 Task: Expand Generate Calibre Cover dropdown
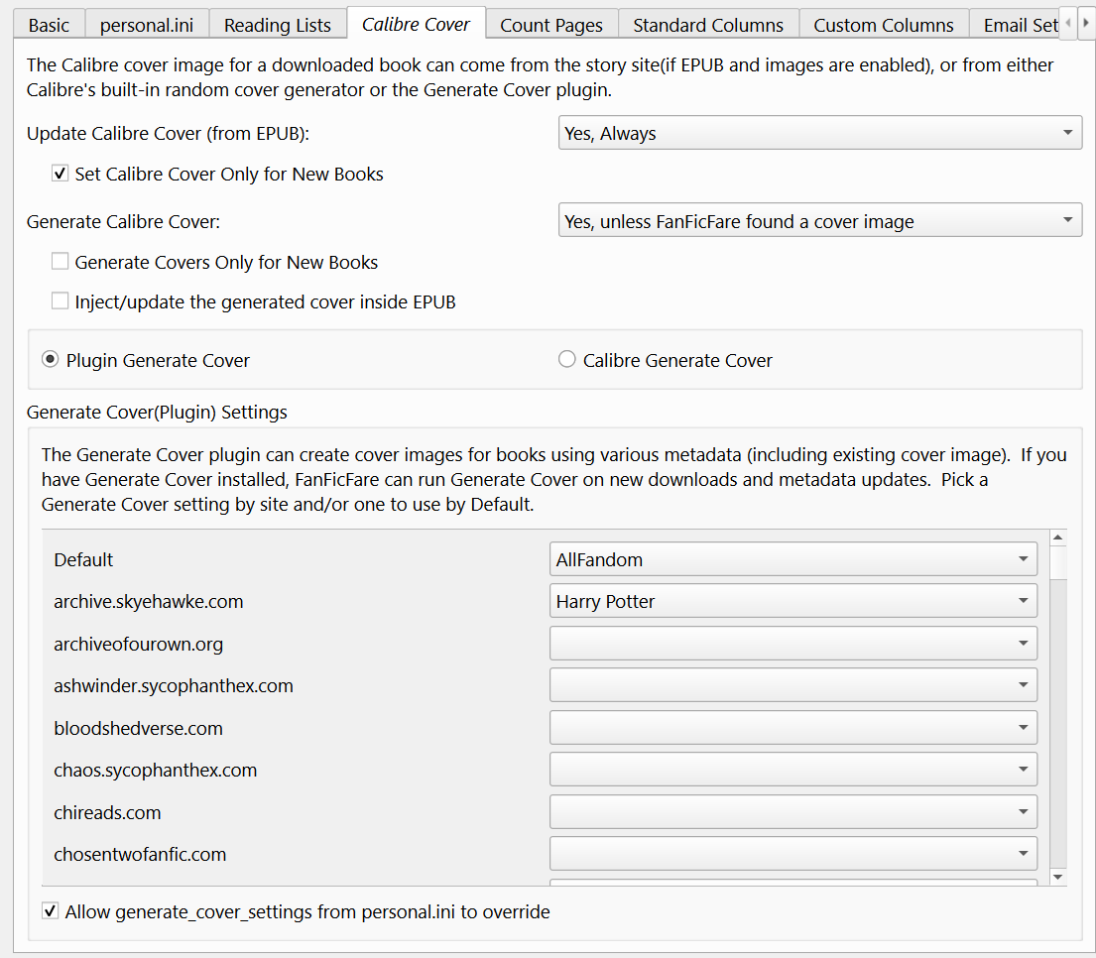pyautogui.click(x=819, y=221)
